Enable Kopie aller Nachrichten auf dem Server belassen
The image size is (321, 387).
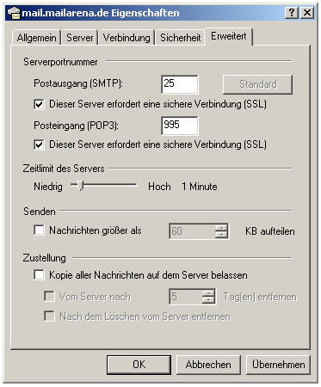coord(39,274)
